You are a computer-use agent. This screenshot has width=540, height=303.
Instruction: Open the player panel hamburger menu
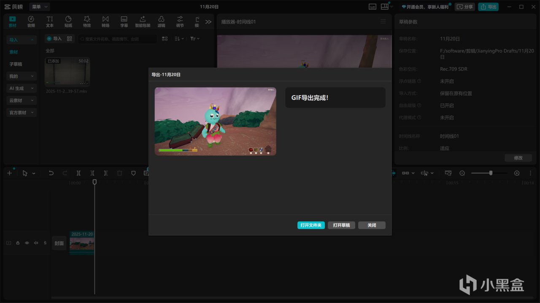tap(383, 21)
